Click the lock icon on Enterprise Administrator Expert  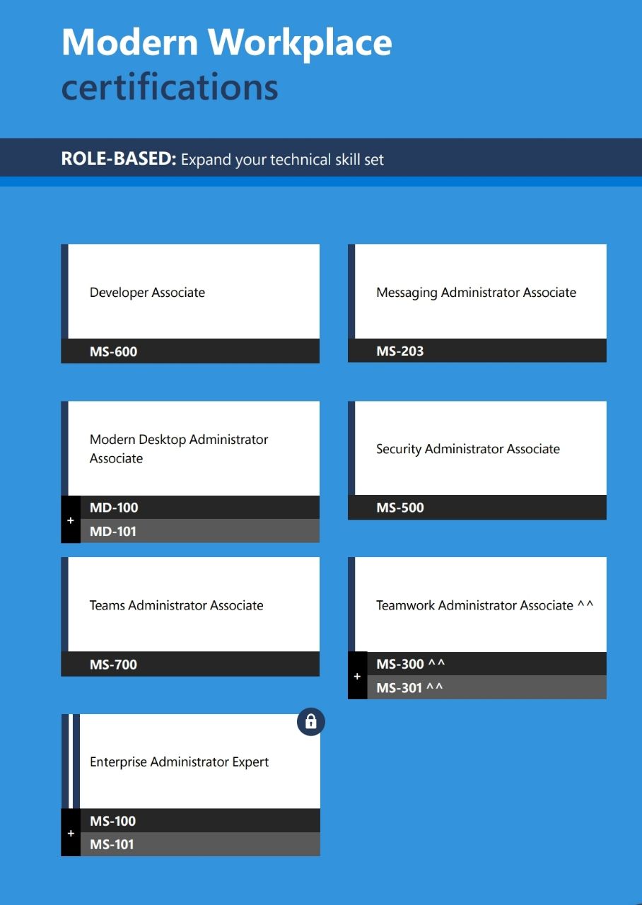point(311,722)
